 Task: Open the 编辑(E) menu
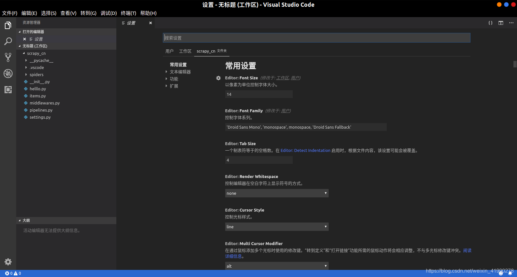pos(29,13)
